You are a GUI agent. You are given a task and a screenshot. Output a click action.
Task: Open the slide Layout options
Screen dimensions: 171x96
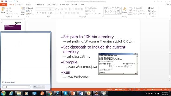(30, 8)
